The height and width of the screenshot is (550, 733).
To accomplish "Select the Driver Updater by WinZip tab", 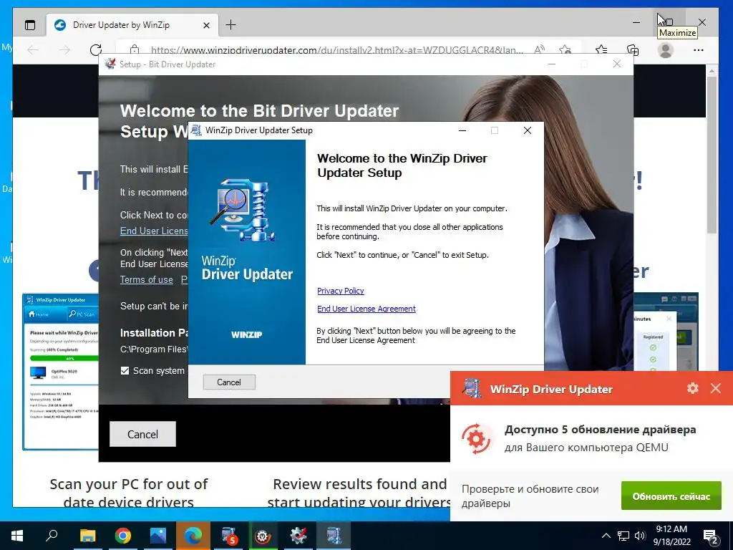I will 133,25.
